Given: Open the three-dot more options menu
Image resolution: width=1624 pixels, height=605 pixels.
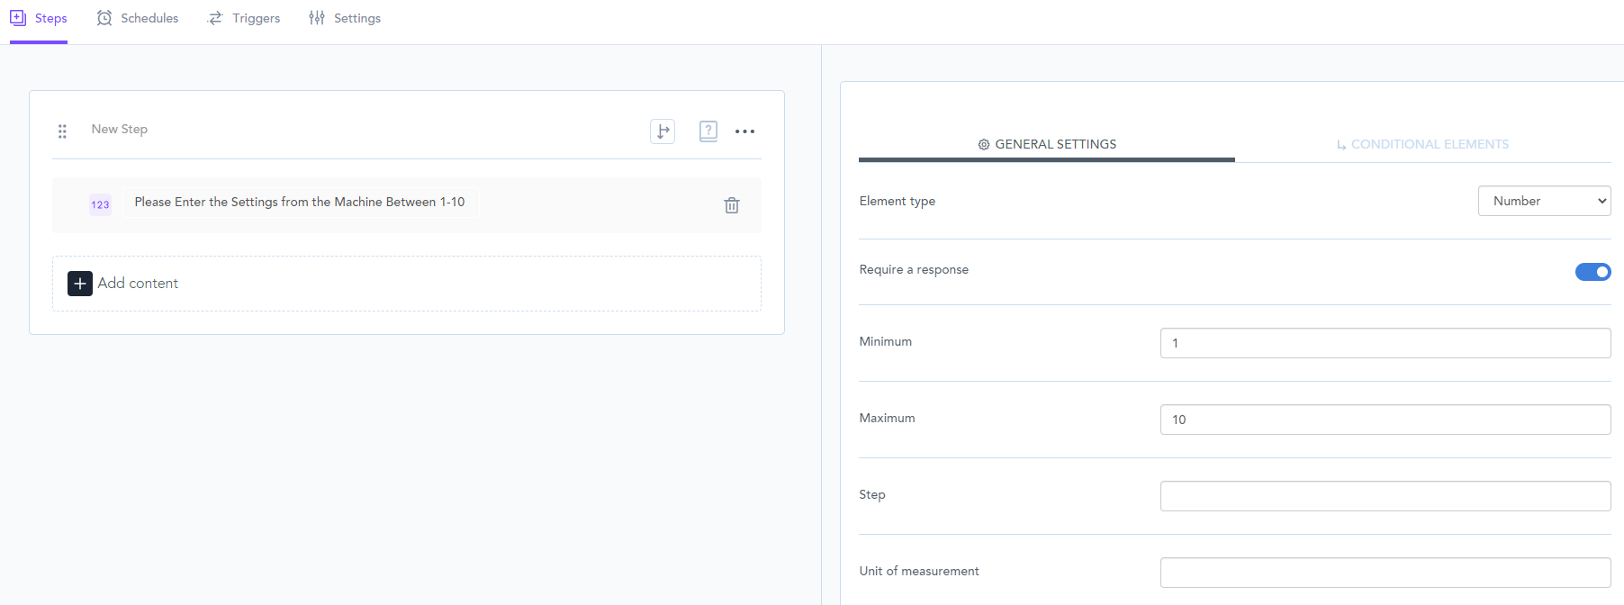Looking at the screenshot, I should click(744, 131).
